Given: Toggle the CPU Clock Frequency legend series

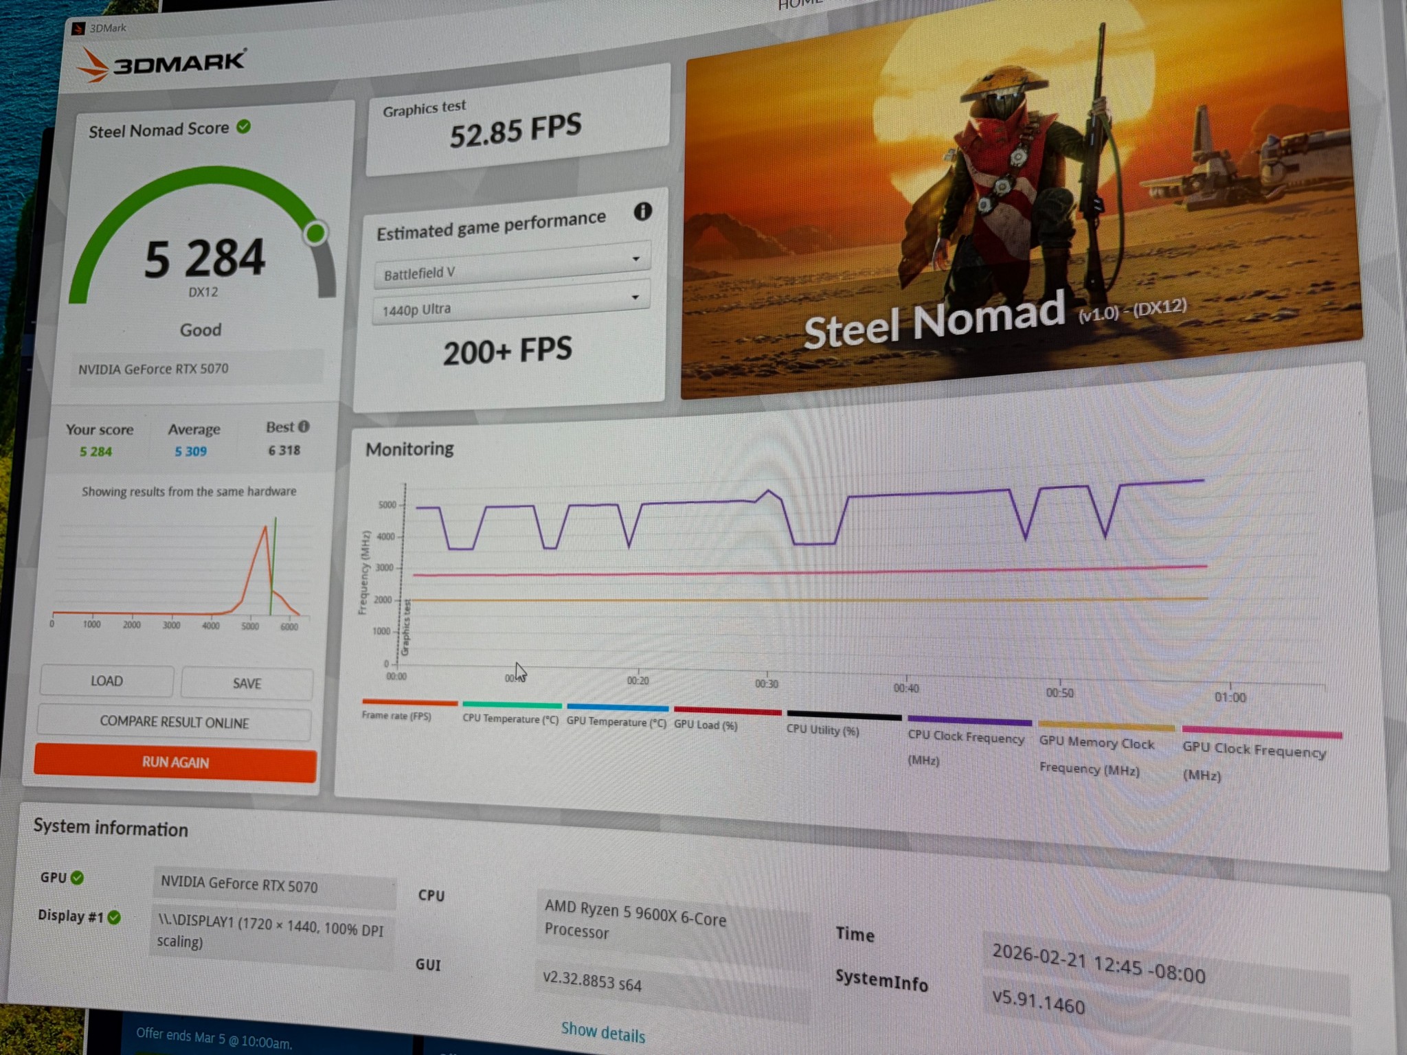Looking at the screenshot, I should 969,742.
